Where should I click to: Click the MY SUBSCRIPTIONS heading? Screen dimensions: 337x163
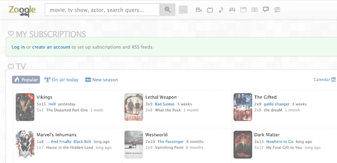point(51,34)
